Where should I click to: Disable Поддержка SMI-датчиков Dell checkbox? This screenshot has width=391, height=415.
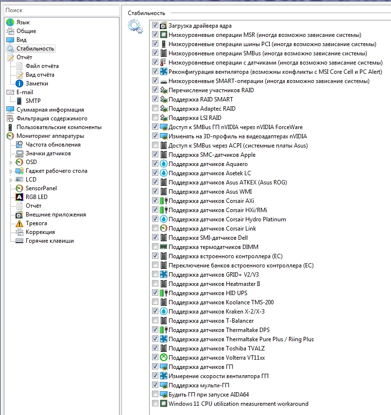coord(155,237)
